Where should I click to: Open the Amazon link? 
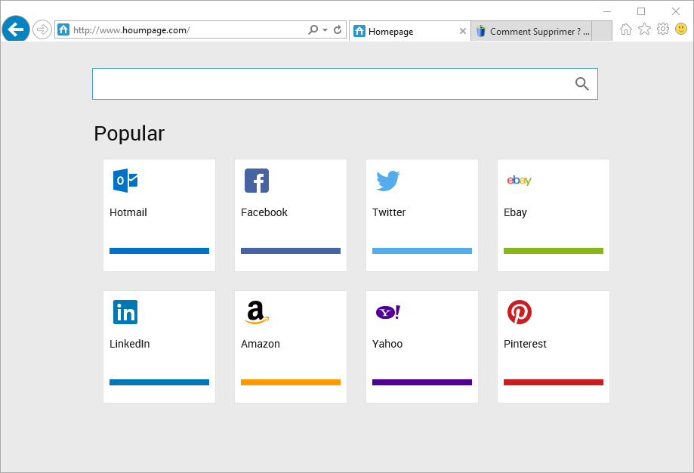coord(261,344)
